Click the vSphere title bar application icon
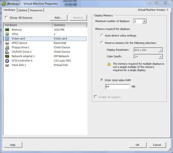Image resolution: width=173 pixels, height=153 pixels. point(4,4)
